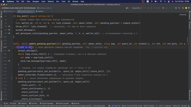The width and height of the screenshot is (191, 107).
Task: Open the Problems tool window
Action: click(x=23, y=103)
